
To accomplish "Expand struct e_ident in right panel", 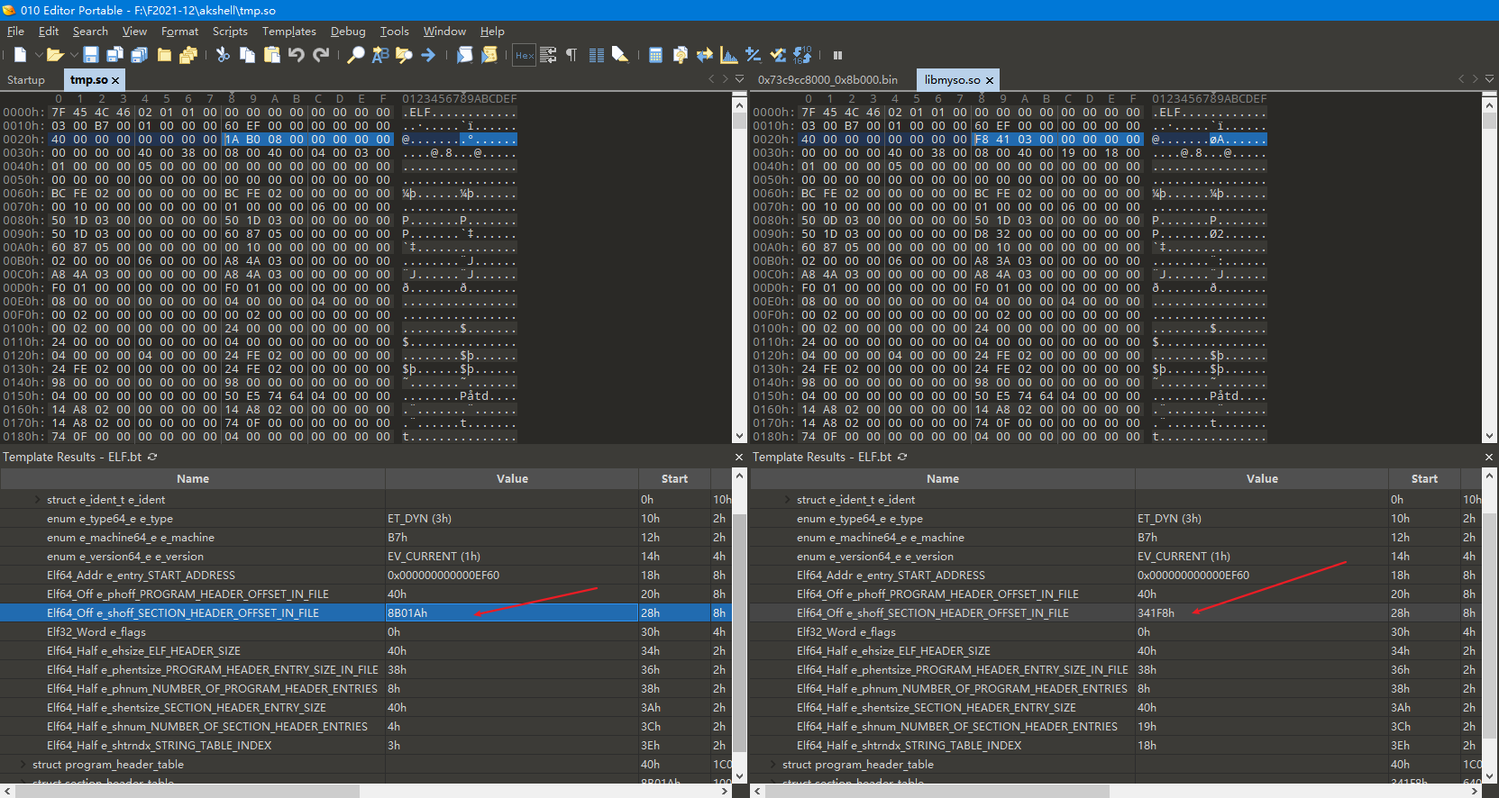I will [787, 499].
